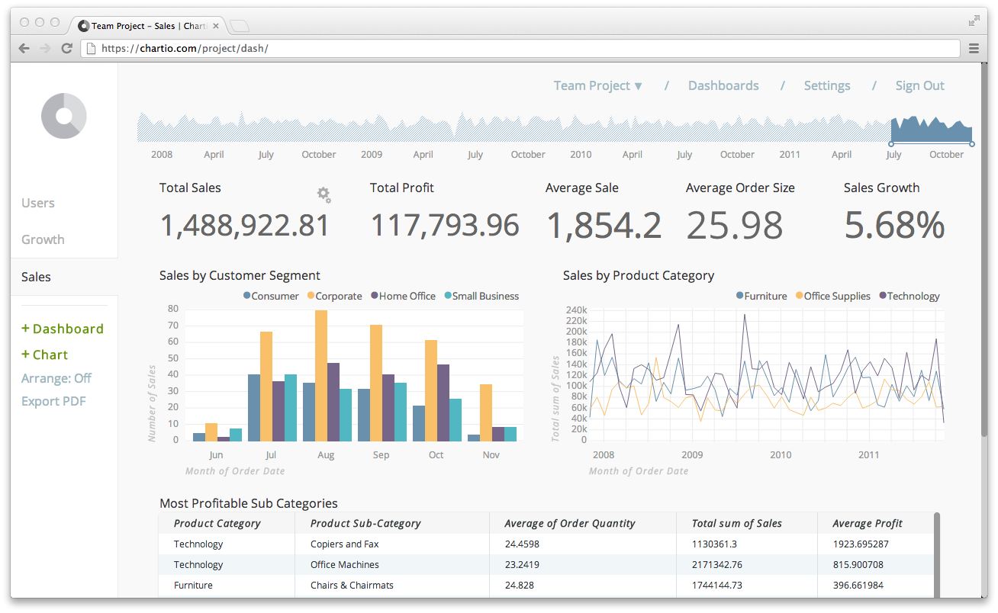The image size is (998, 613).
Task: Click the selected range in timeline sparkline
Action: pyautogui.click(x=932, y=130)
